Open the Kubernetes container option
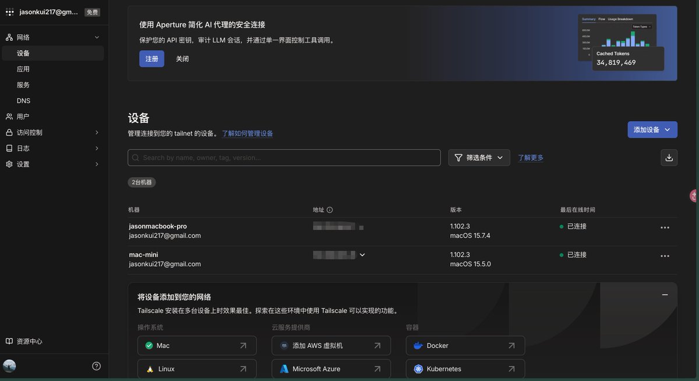Image resolution: width=699 pixels, height=381 pixels. (465, 369)
